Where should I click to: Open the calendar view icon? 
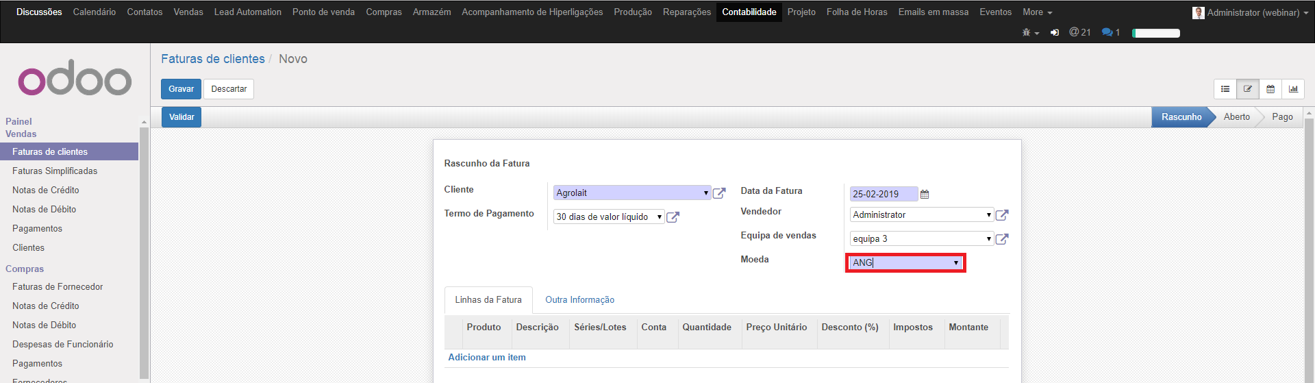pos(1270,89)
